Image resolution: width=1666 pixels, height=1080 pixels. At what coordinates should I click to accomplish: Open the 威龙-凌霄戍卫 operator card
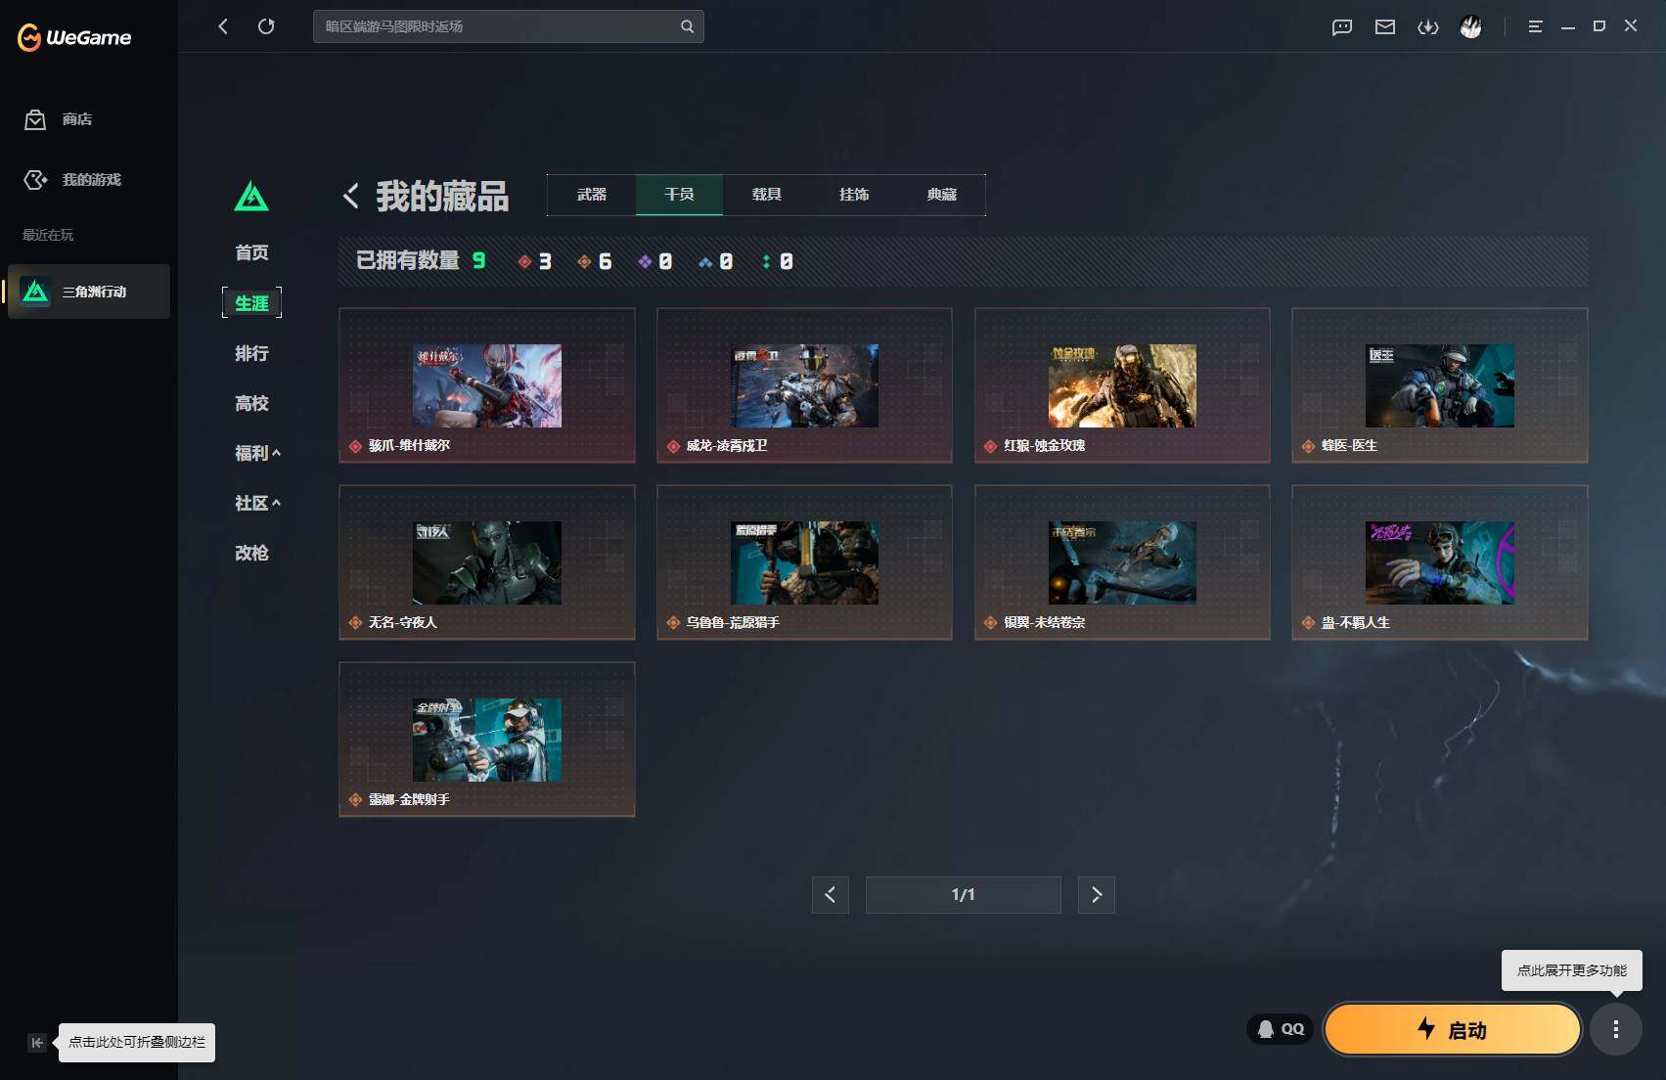pos(804,385)
